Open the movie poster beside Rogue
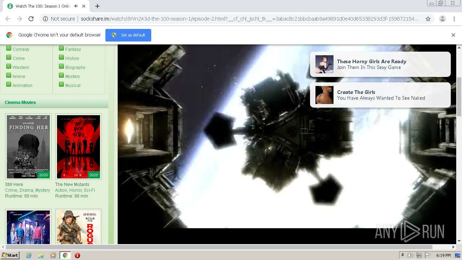Image resolution: width=462 pixels, height=260 pixels. (x=28, y=227)
